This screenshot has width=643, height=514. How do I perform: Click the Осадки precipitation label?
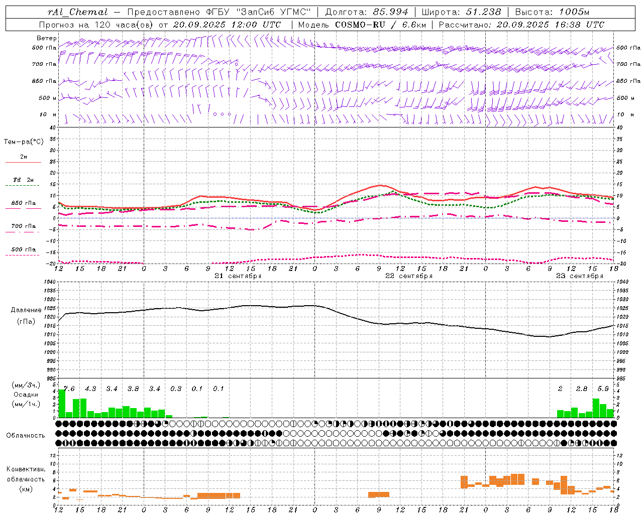tap(26, 395)
